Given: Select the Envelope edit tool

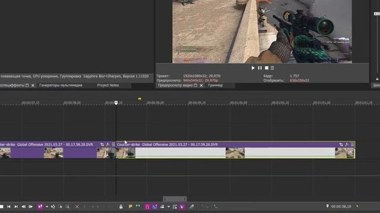Looking at the screenshot, I should [x=53, y=206].
